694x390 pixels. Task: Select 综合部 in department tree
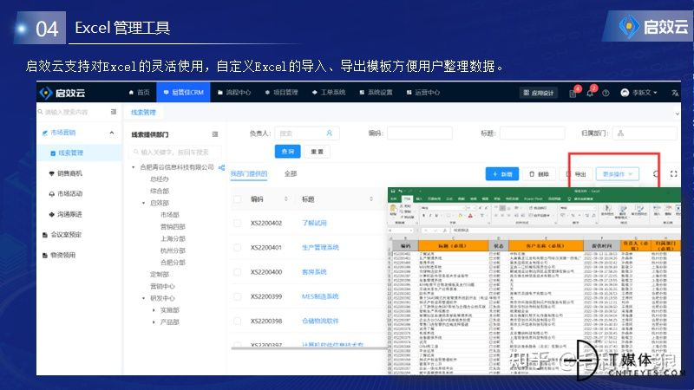160,191
